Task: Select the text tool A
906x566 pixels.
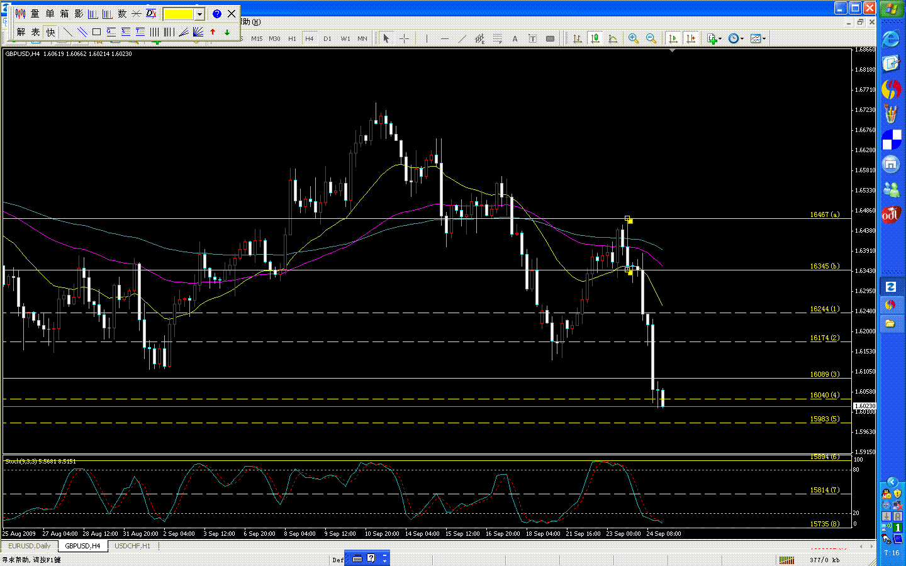Action: 515,39
